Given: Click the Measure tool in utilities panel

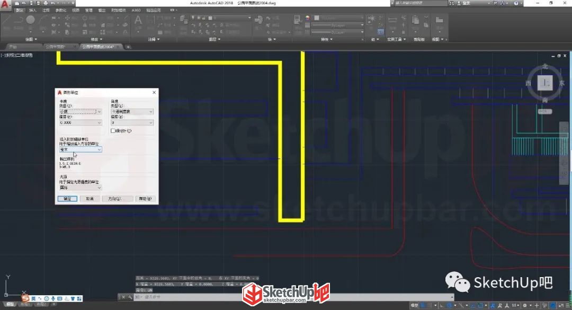Looking at the screenshot, I should pos(392,20).
